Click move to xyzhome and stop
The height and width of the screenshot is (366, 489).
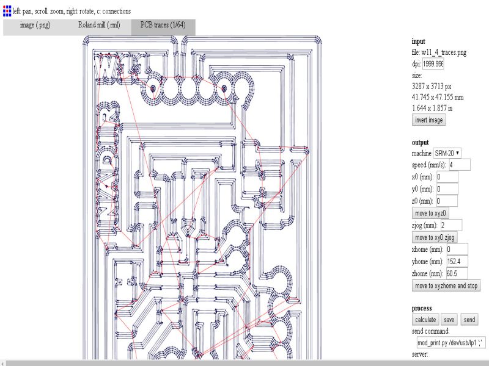click(x=446, y=285)
